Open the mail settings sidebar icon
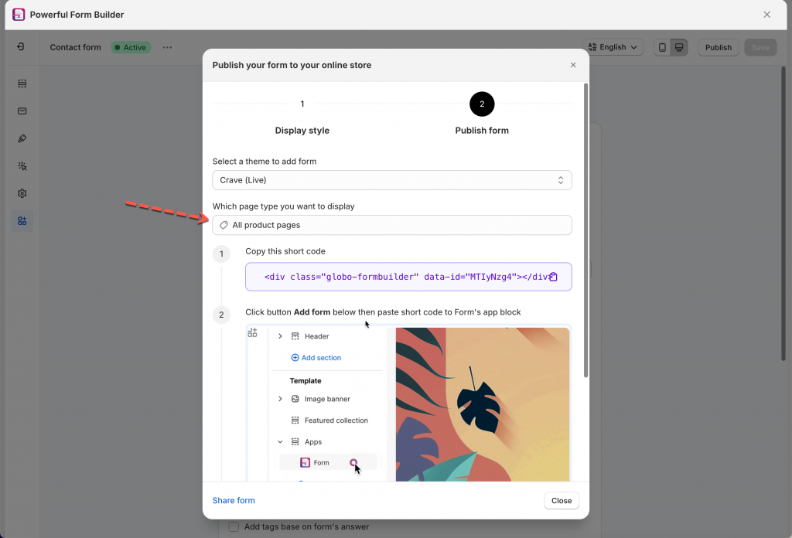792x538 pixels. (x=22, y=111)
